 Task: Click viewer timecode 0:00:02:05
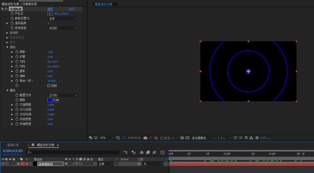tap(134, 138)
